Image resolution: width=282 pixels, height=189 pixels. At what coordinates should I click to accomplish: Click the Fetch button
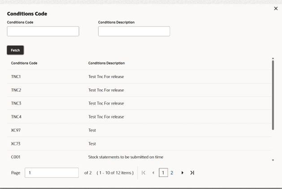click(15, 50)
